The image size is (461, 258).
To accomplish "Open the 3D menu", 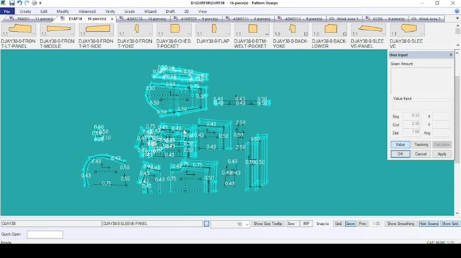I will [186, 12].
